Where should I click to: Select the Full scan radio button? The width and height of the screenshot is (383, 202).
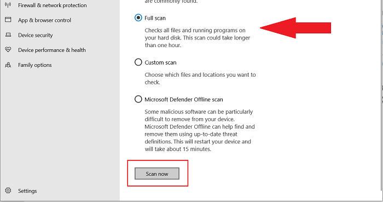(138, 18)
